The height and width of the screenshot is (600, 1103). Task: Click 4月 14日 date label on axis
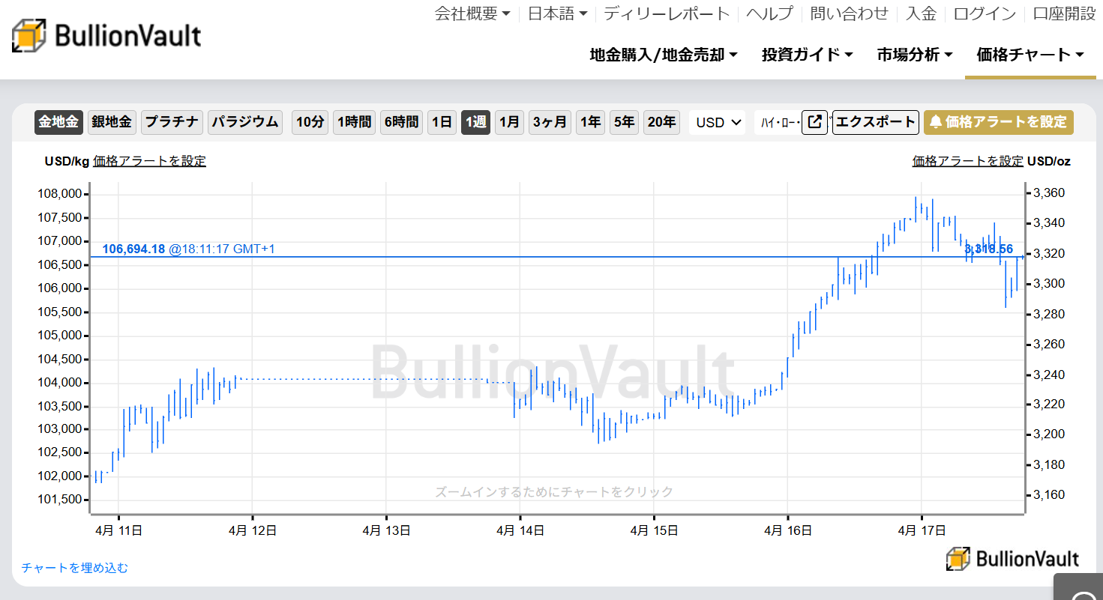click(x=520, y=530)
